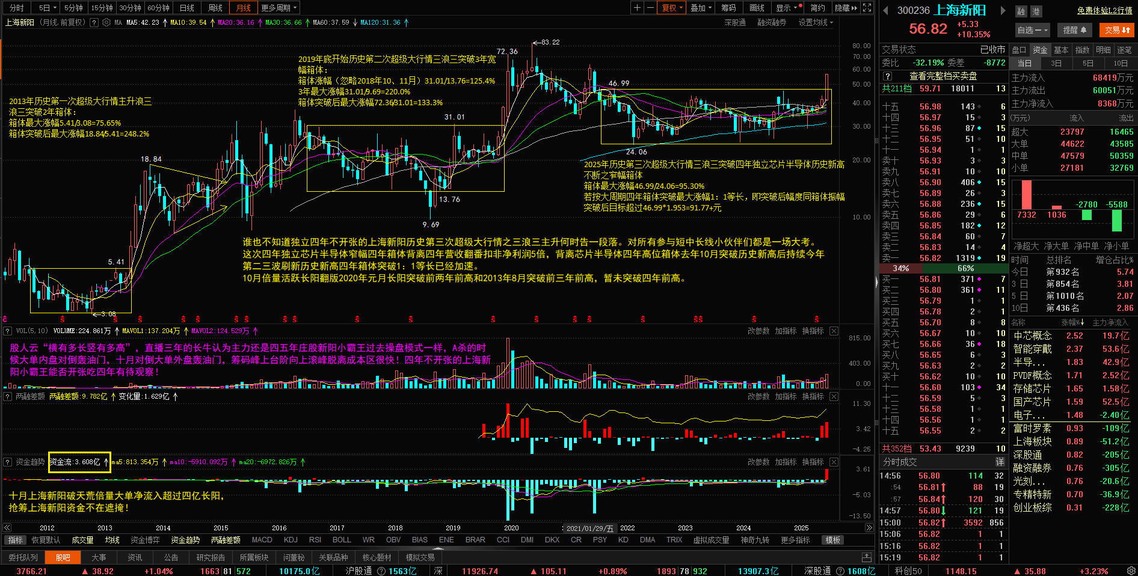This screenshot has height=576, width=1138.
Task: Open the 研究报告 bottom tab
Action: 211,557
